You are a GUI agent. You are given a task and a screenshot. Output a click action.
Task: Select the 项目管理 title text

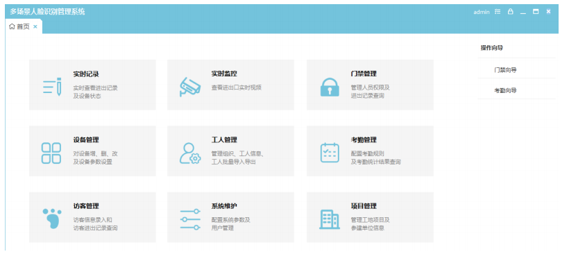(x=364, y=206)
